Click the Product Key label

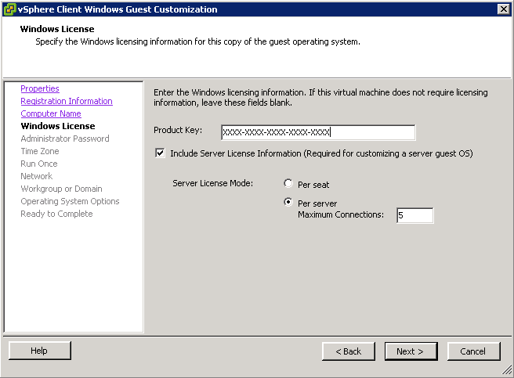pyautogui.click(x=178, y=130)
